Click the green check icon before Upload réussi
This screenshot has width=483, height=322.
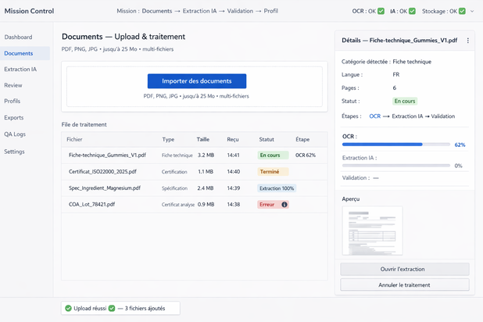coord(69,309)
